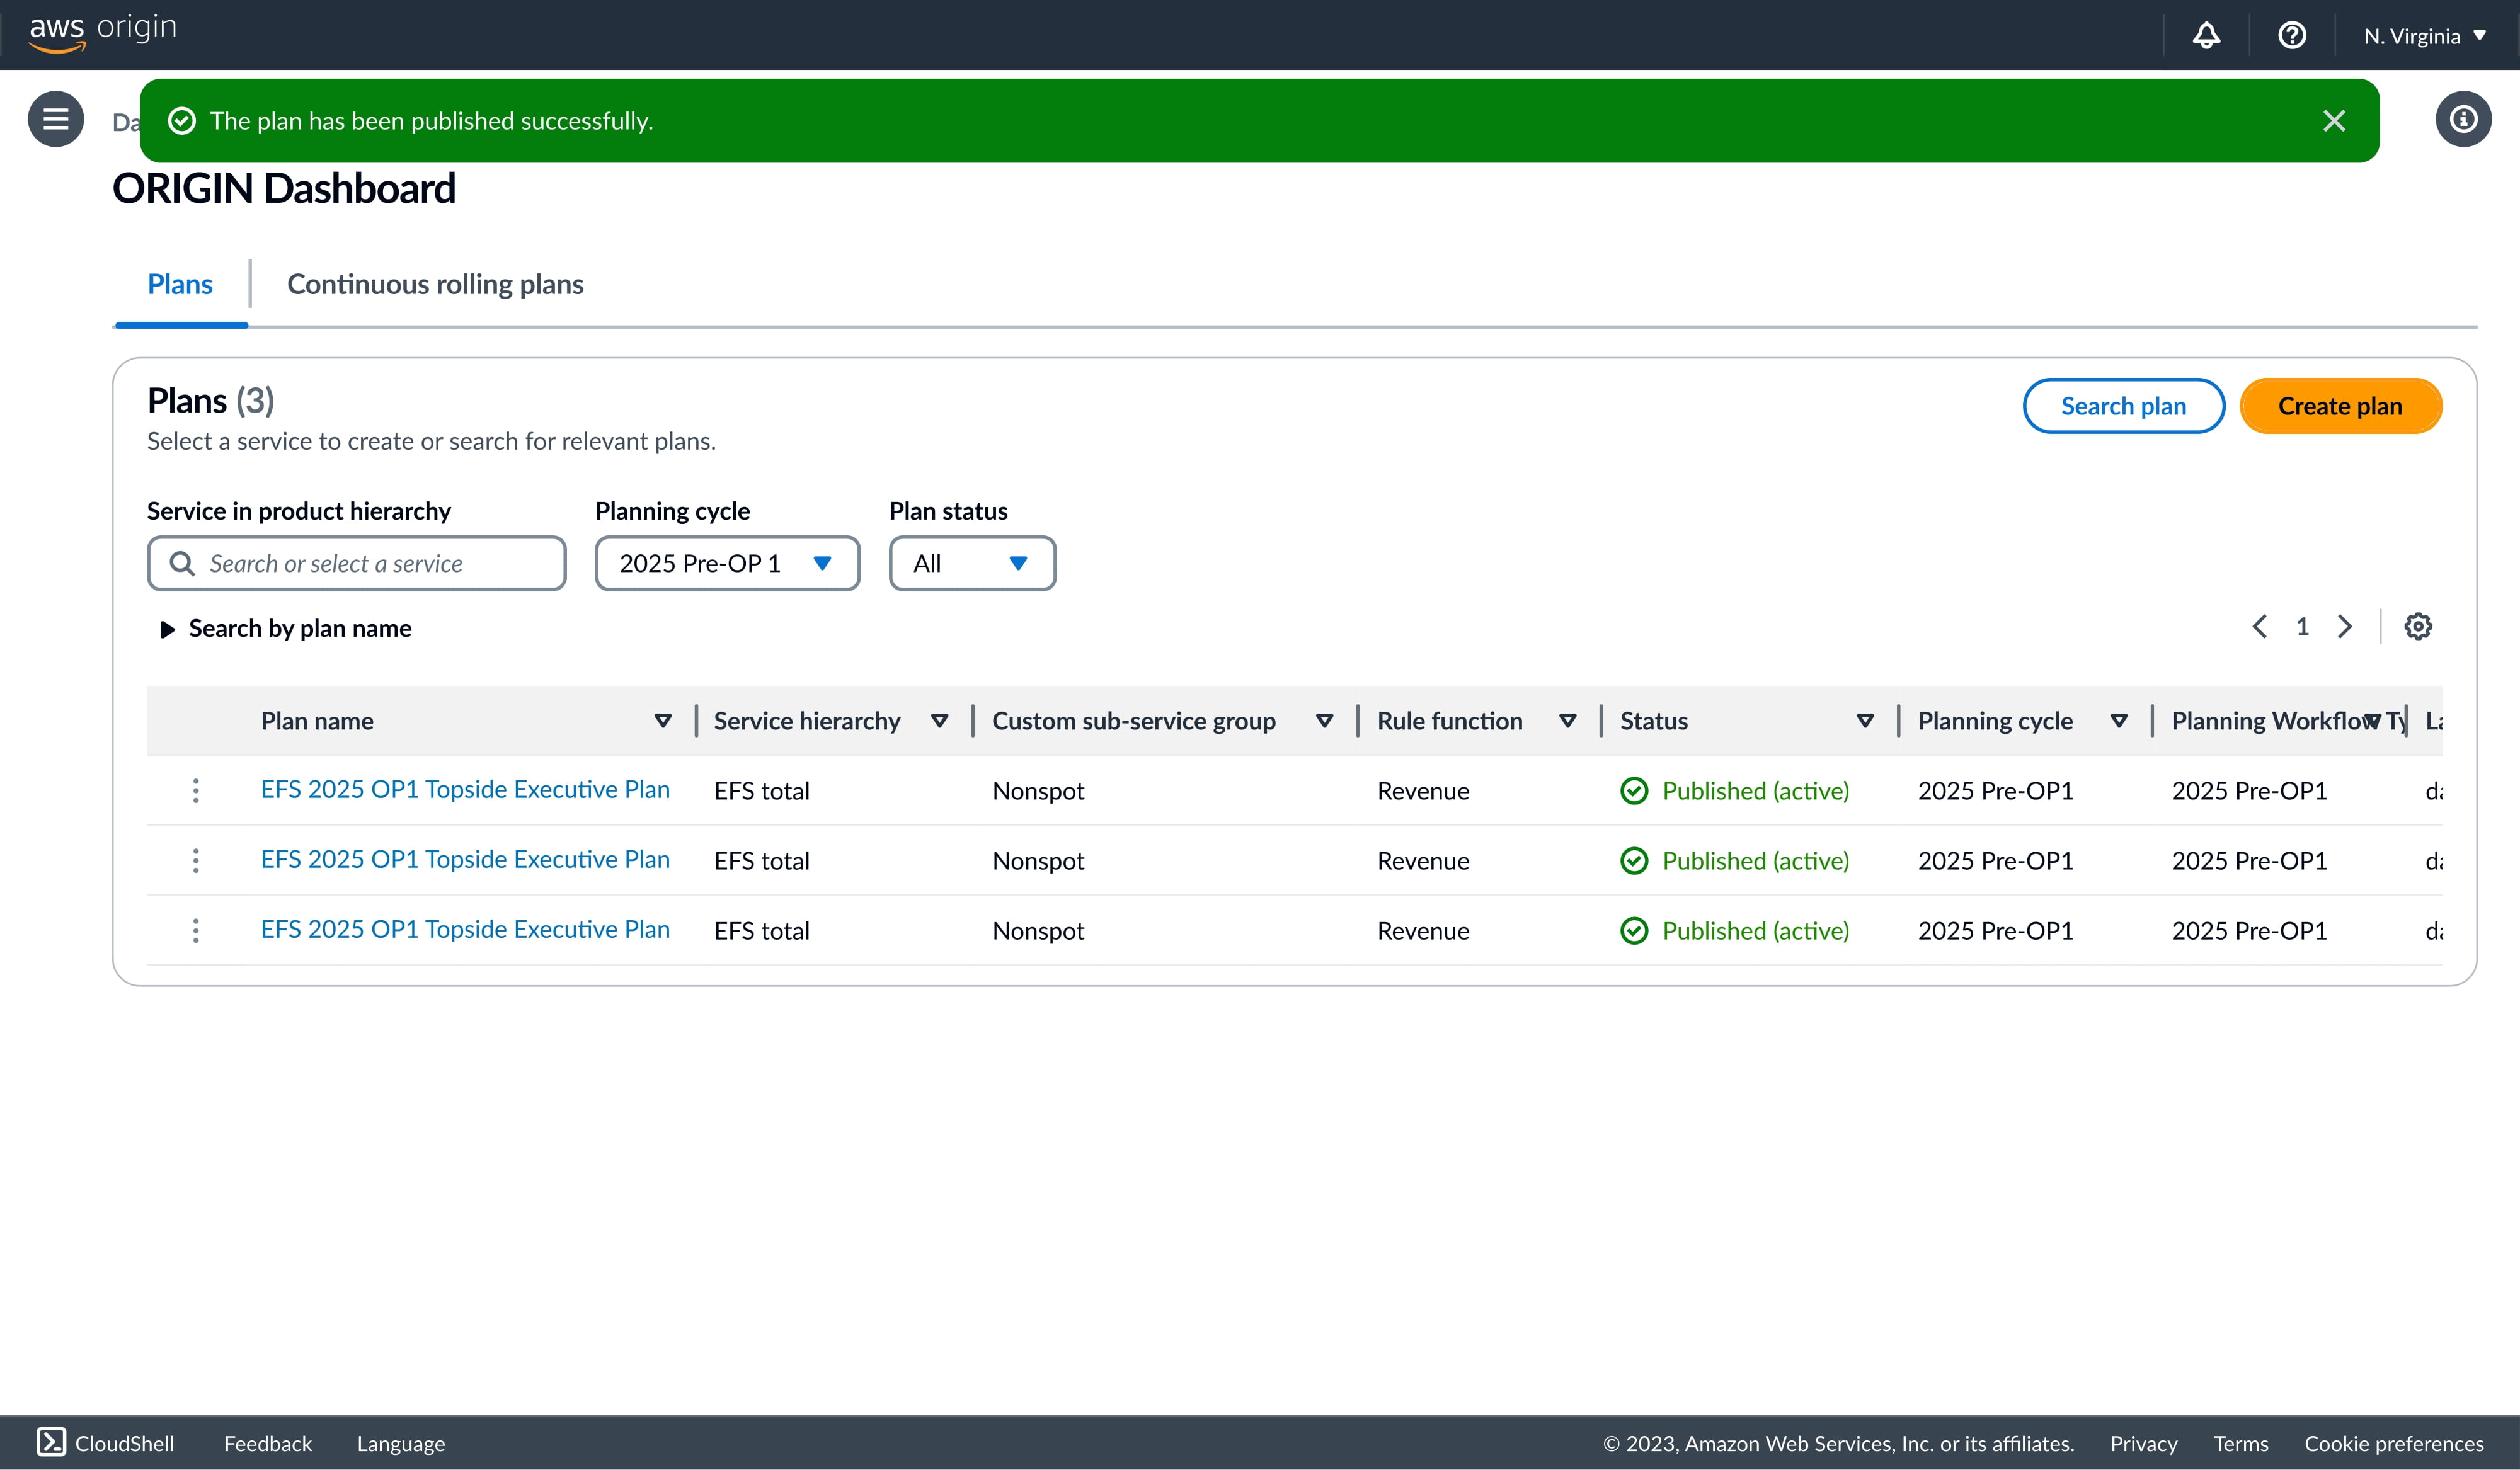Click the help question mark icon
Image resolution: width=2520 pixels, height=1470 pixels.
click(2291, 36)
